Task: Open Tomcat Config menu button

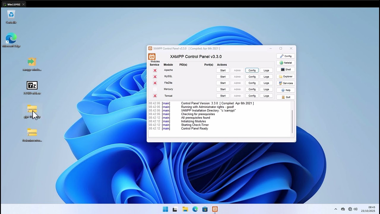Action: pos(252,96)
